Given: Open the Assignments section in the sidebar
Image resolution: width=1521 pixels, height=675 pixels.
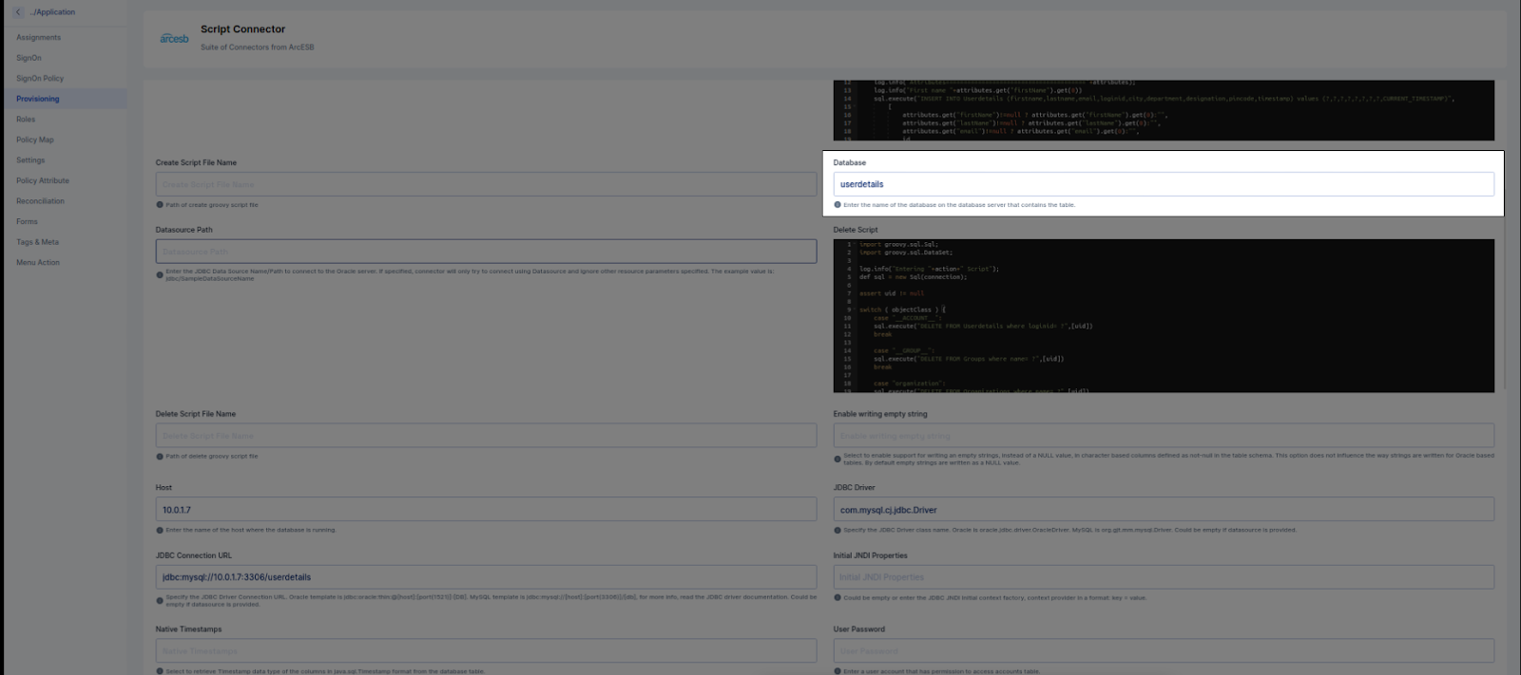Looking at the screenshot, I should [38, 38].
